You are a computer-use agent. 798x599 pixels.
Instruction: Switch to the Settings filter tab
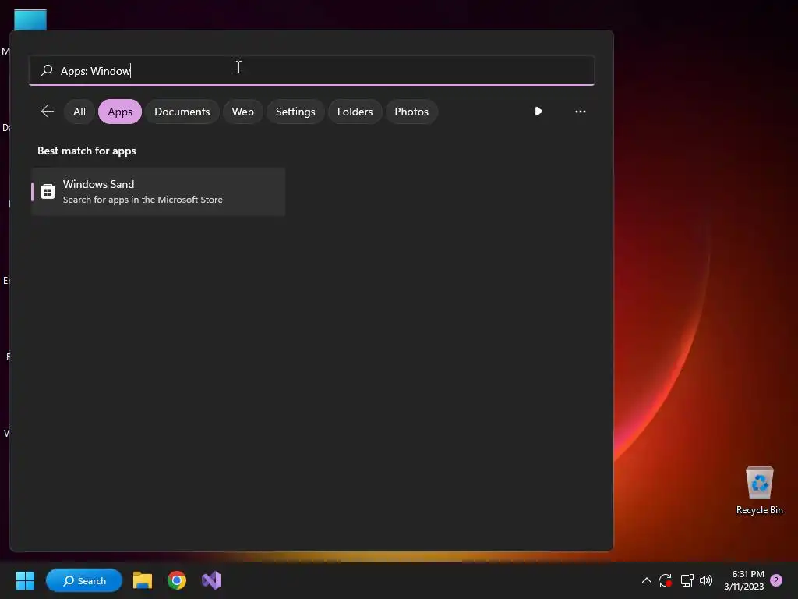(295, 112)
